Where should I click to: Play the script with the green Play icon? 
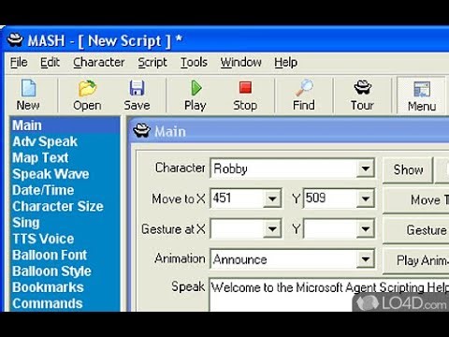coord(196,88)
